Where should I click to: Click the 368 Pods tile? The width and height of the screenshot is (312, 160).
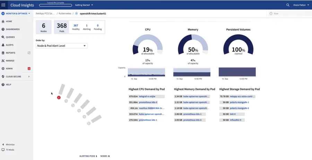62,27
